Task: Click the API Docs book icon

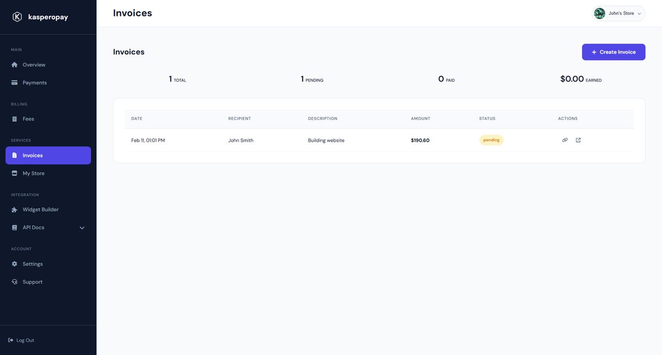Action: click(x=15, y=228)
